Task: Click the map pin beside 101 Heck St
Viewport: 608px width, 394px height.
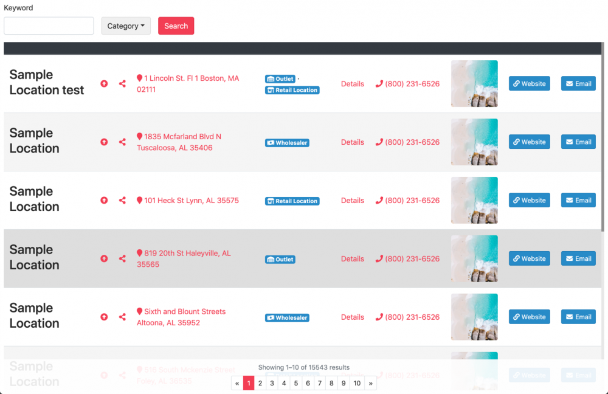Action: pyautogui.click(x=139, y=200)
